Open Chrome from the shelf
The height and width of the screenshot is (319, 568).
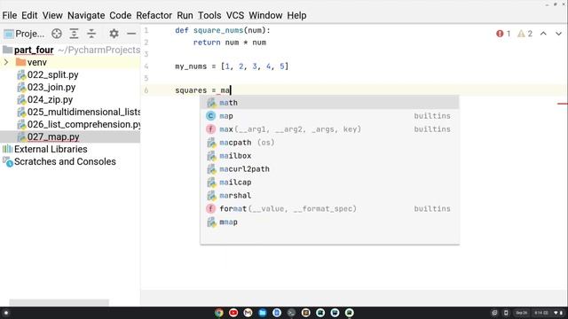click(219, 313)
